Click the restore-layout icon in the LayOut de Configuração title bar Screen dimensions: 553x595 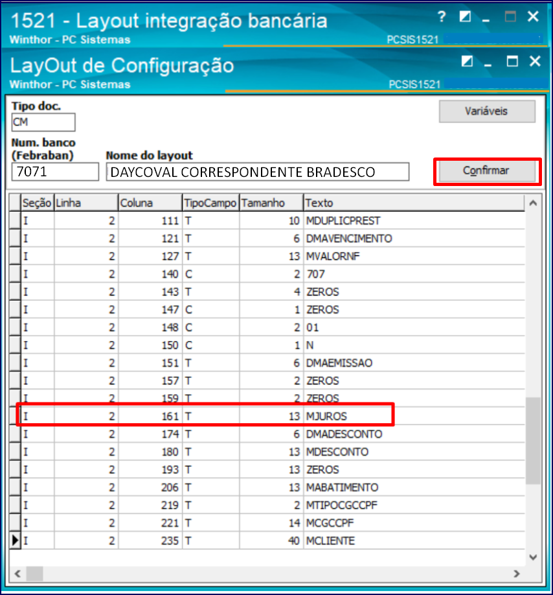pos(467,61)
